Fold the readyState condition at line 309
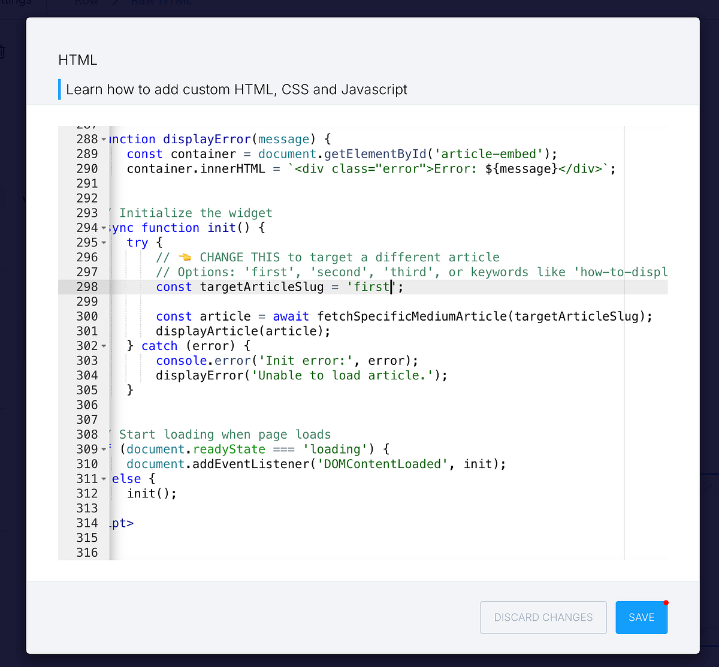The height and width of the screenshot is (667, 719). click(103, 449)
